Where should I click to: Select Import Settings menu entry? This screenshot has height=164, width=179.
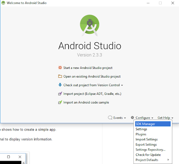tap(153, 139)
